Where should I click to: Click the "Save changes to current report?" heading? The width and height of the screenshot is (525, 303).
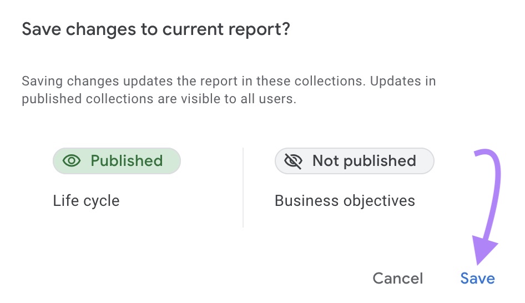point(156,30)
